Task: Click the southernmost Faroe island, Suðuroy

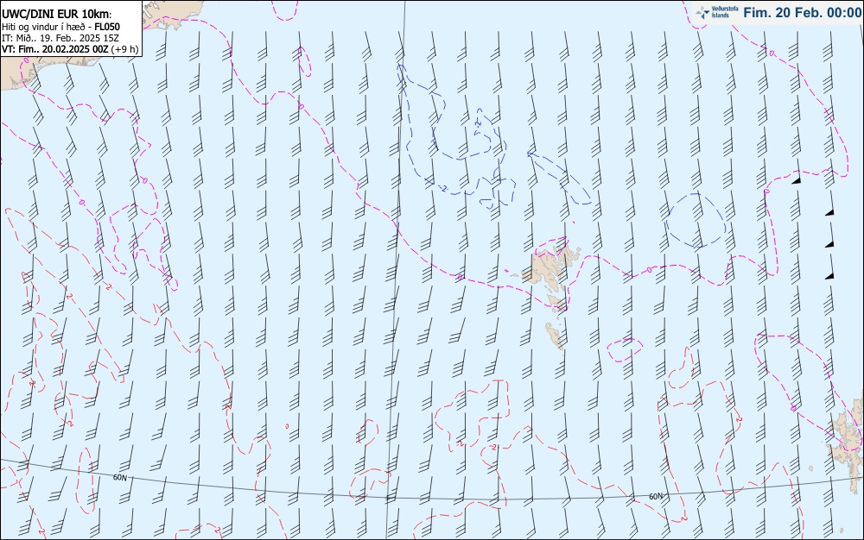Action: 555,336
